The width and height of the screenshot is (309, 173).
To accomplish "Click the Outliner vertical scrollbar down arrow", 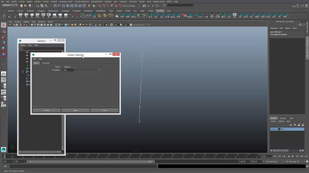I will click(x=63, y=149).
